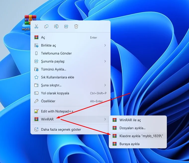The width and height of the screenshot is (189, 163).
Task: Click star icon beside Sık Kullanılanlara ekle
Action: tap(36, 77)
